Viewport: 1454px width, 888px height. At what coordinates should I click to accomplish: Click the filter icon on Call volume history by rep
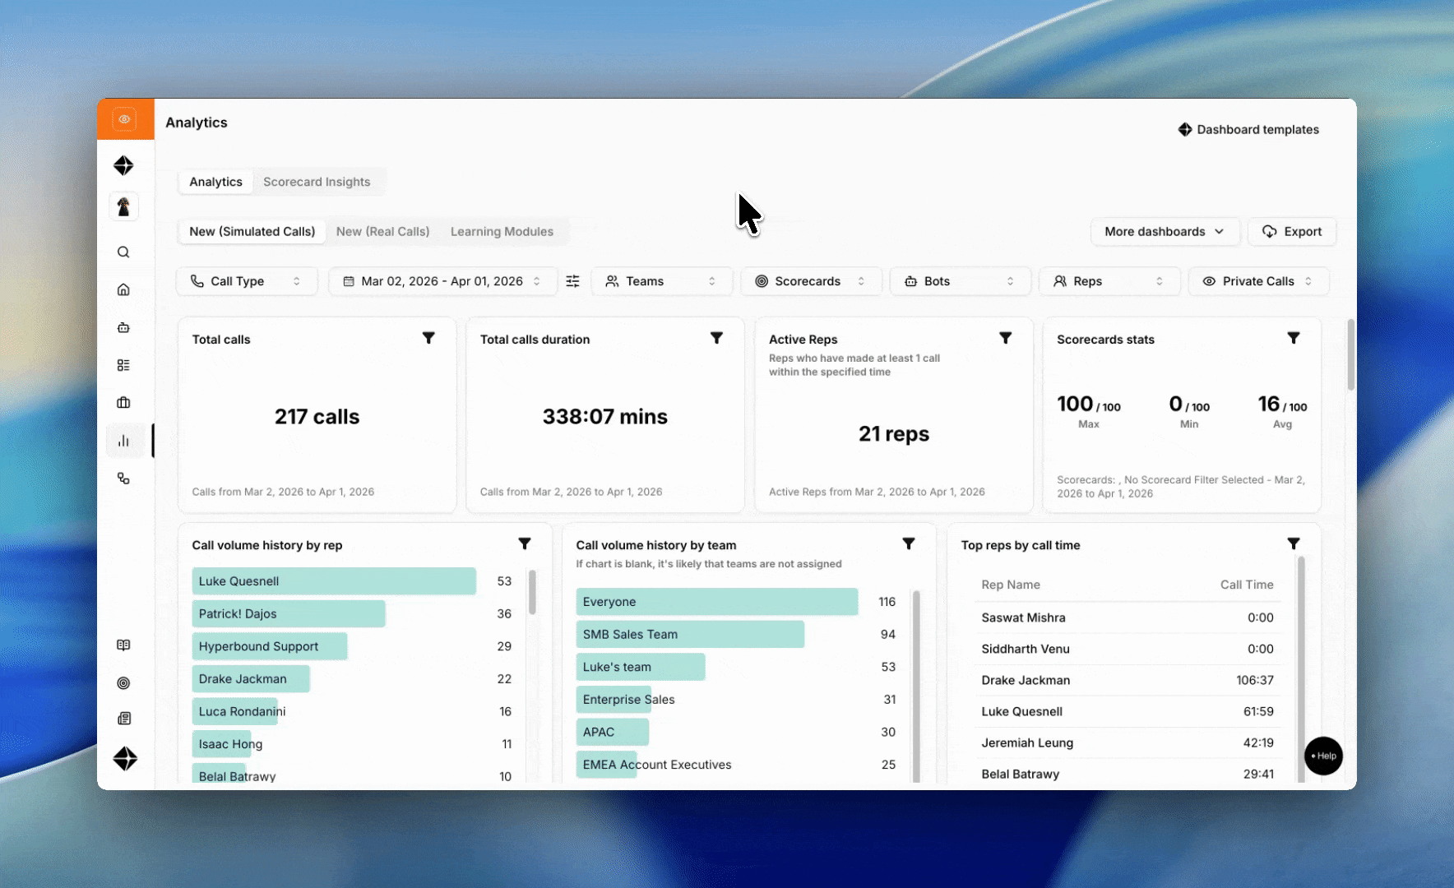click(x=525, y=543)
